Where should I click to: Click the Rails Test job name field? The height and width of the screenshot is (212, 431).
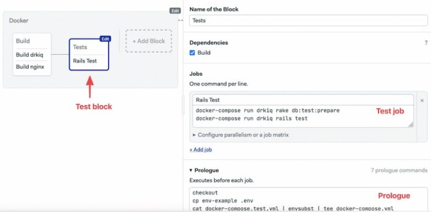(x=303, y=100)
